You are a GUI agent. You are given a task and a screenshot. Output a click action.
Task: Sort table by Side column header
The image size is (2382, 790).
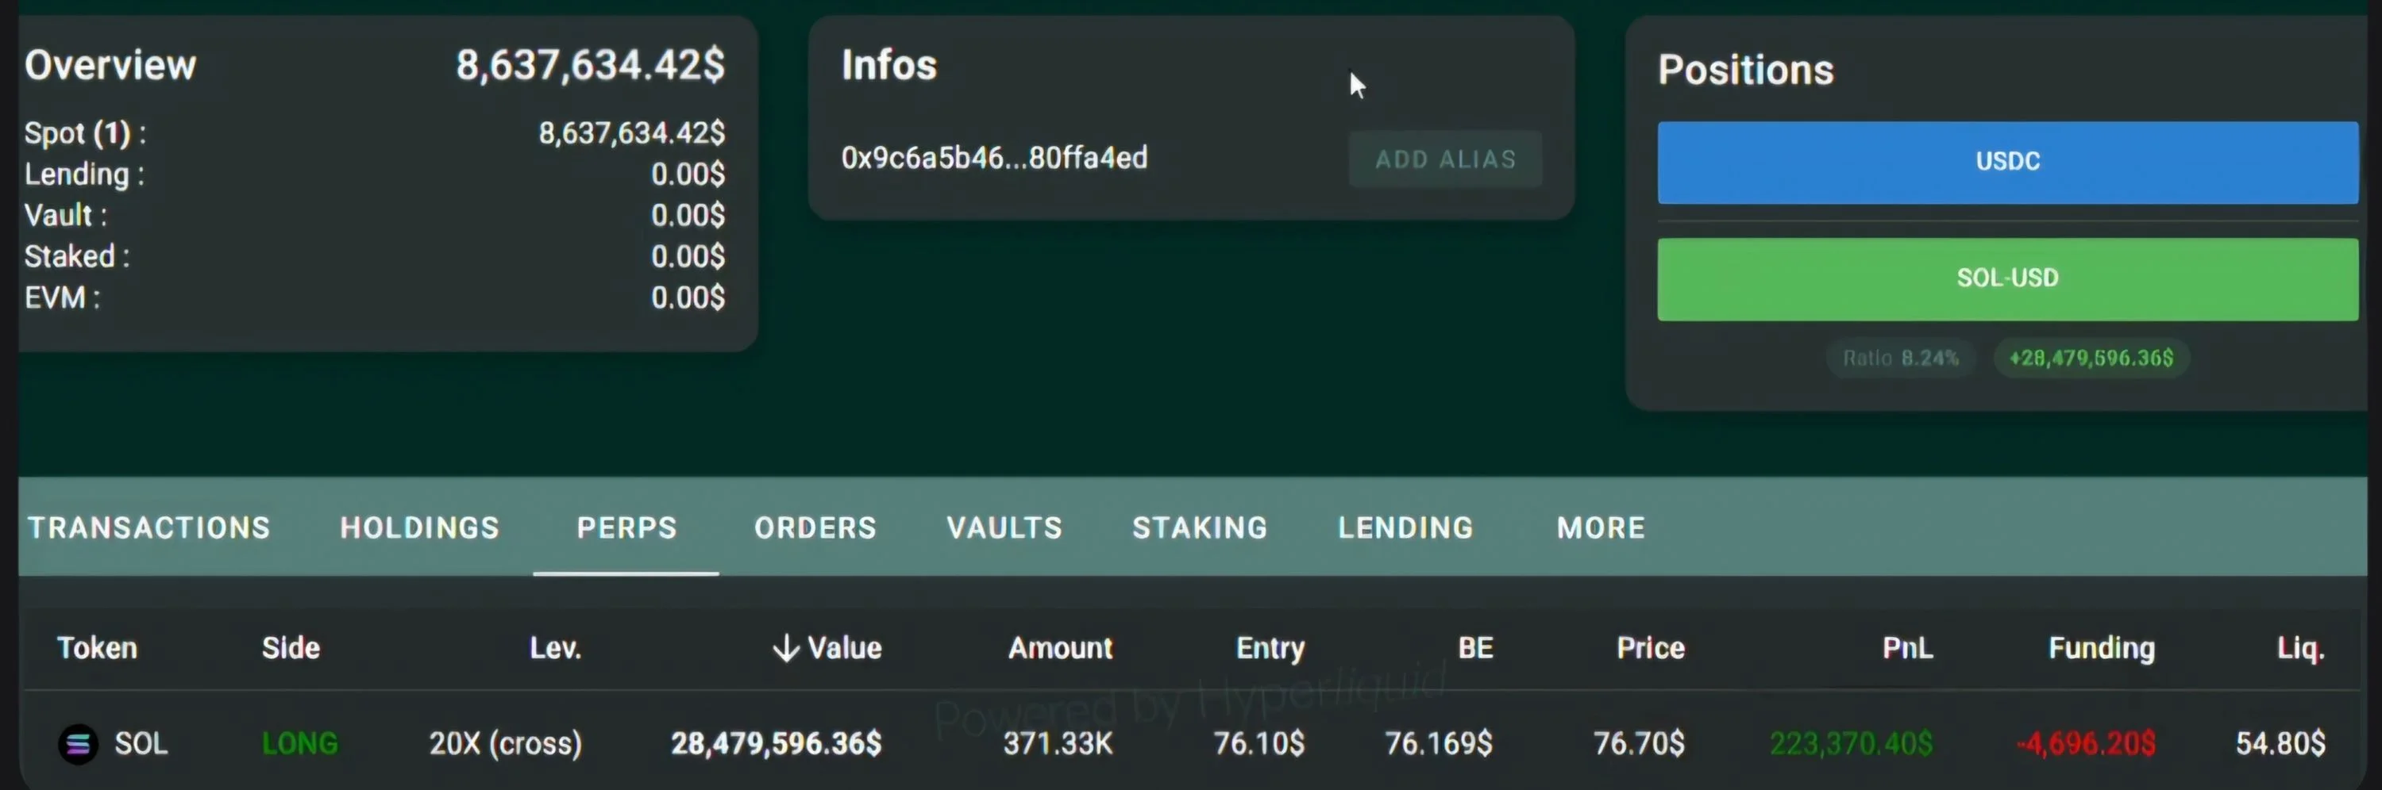(291, 648)
